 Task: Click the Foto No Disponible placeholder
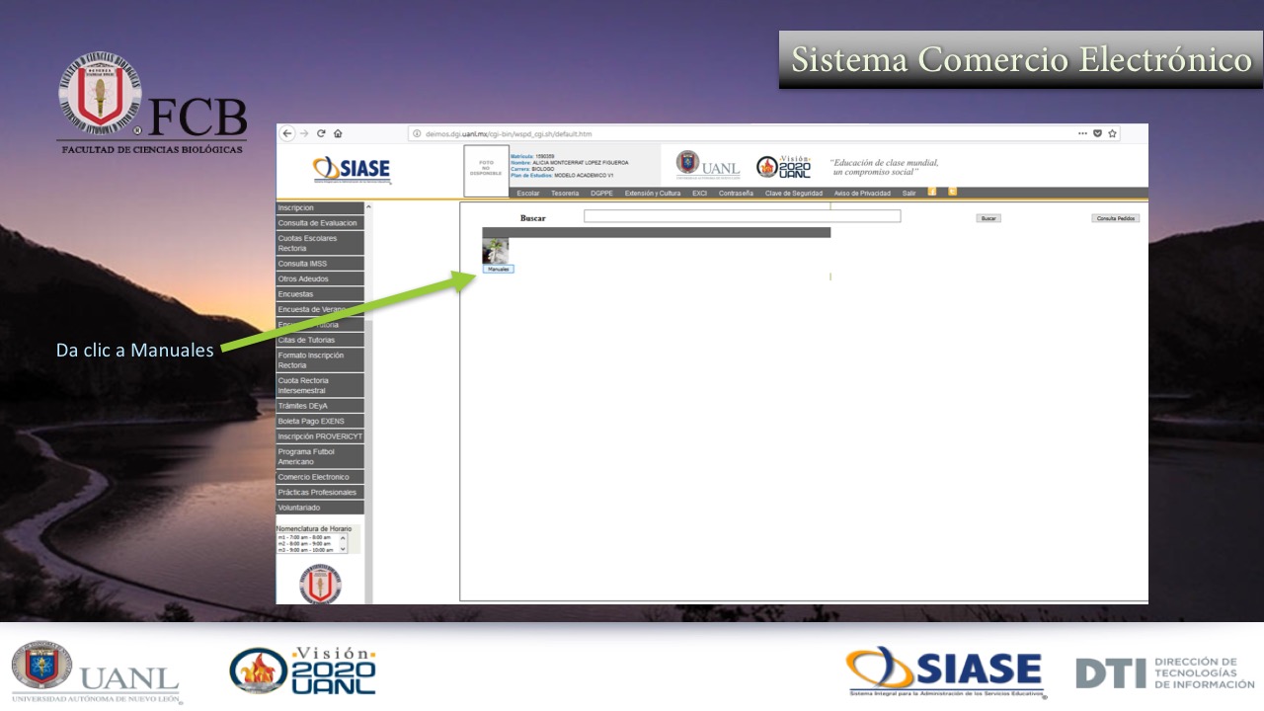(x=487, y=170)
